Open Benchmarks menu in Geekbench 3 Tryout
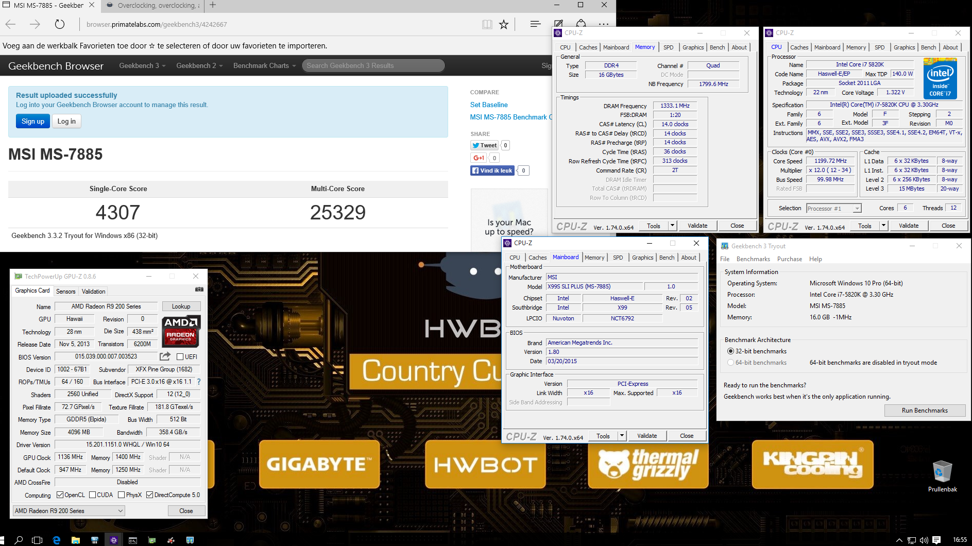The width and height of the screenshot is (972, 546). pyautogui.click(x=753, y=259)
